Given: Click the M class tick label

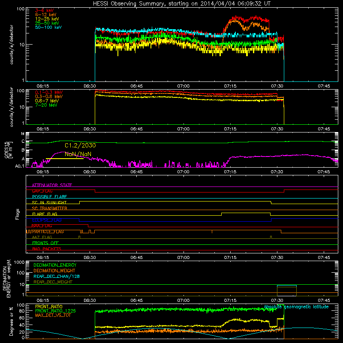Looking at the screenshot, I should click(x=23, y=134).
